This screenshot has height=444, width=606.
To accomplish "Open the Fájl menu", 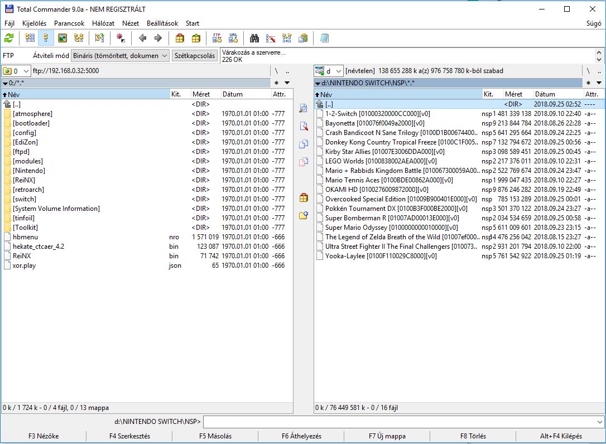I will click(9, 23).
